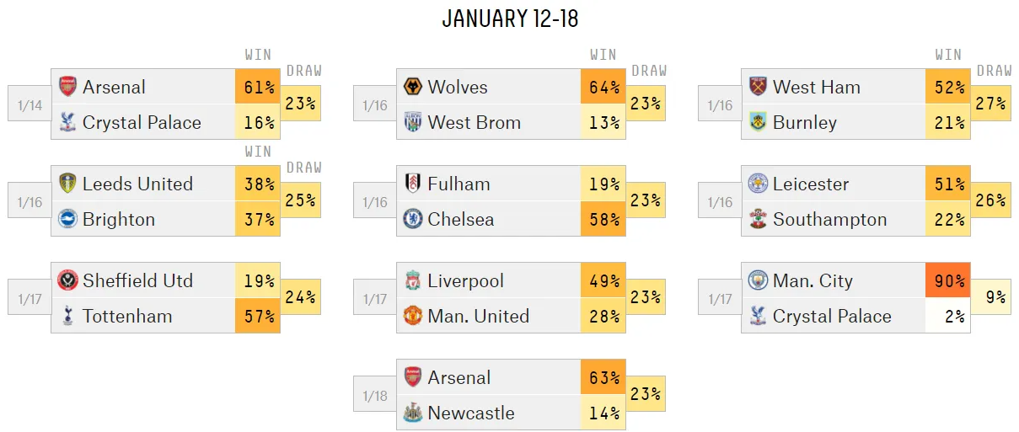Click the Tottenham club crest
Viewport: 1019px width, 432px height.
(67, 316)
